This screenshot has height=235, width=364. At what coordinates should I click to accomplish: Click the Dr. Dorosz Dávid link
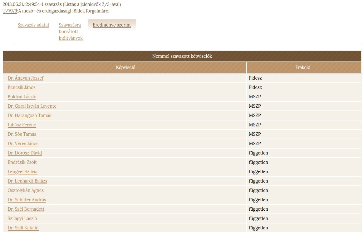(x=25, y=153)
